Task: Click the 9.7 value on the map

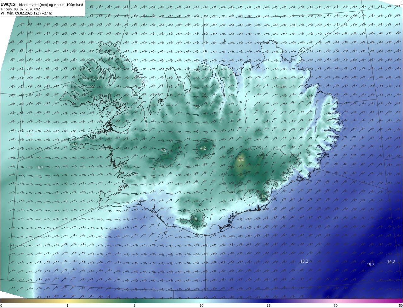Action: [72, 134]
